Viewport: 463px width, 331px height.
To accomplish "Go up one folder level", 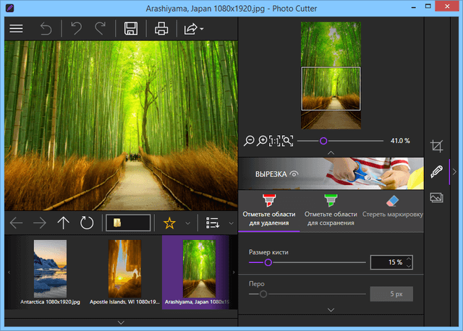I will (x=63, y=223).
